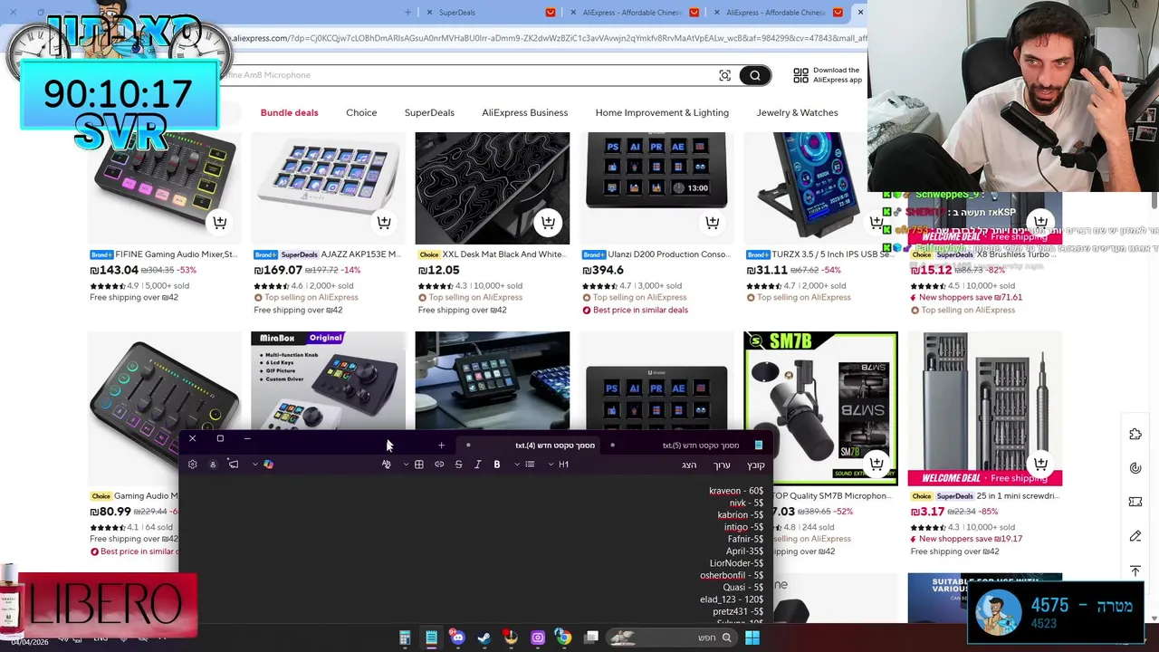Click the bulleted list icon in Notepad
The height and width of the screenshot is (652, 1159).
tap(530, 465)
